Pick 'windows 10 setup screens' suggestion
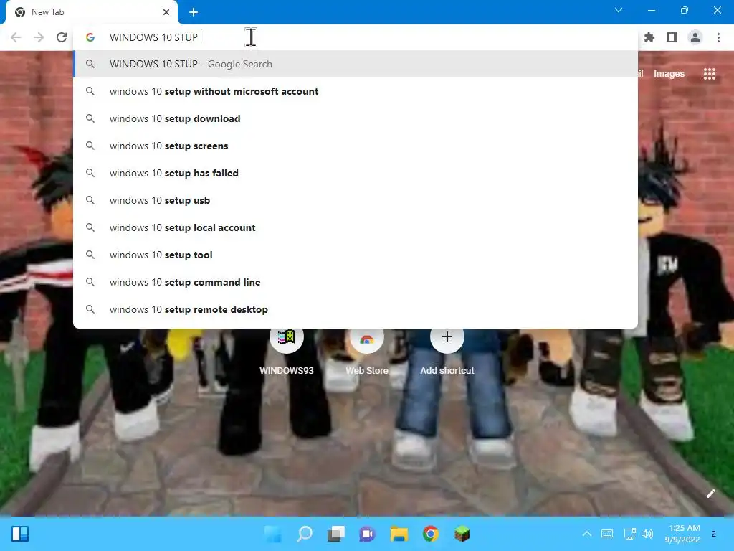This screenshot has width=734, height=551. tap(356, 146)
